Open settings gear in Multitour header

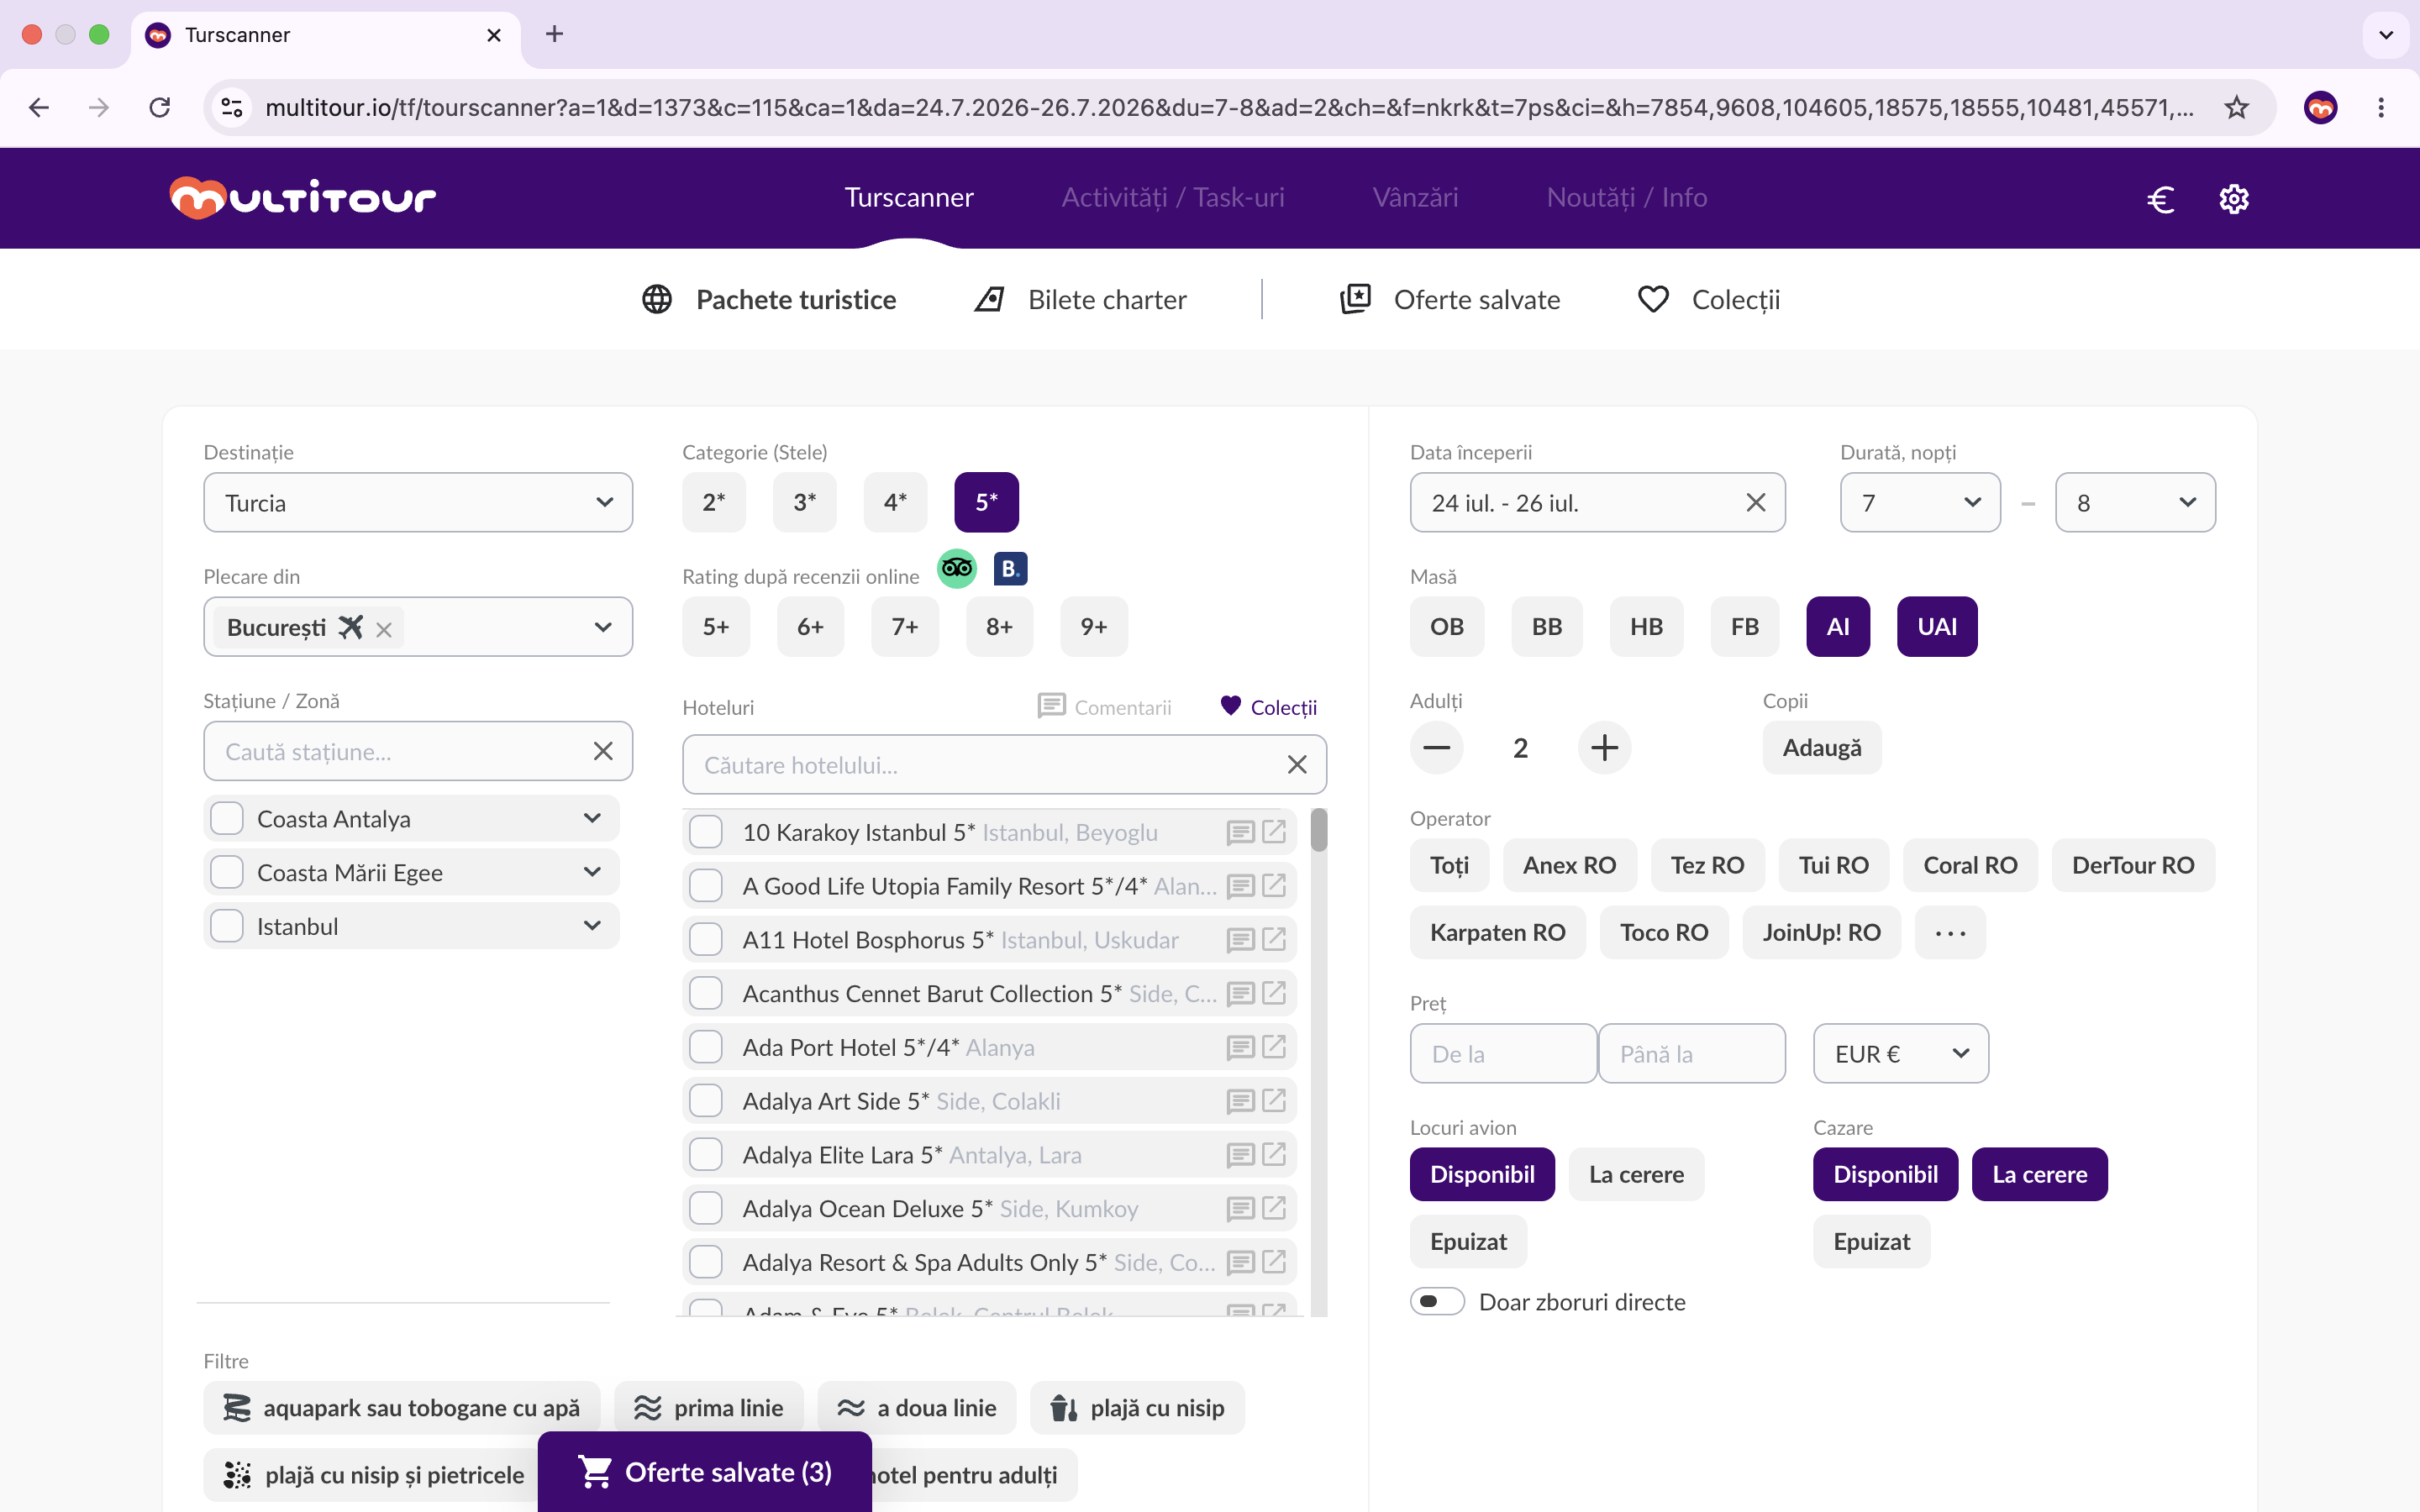coord(2234,199)
